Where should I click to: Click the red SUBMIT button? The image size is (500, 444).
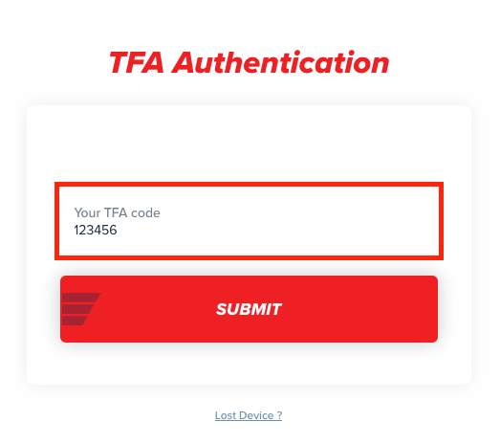click(249, 309)
